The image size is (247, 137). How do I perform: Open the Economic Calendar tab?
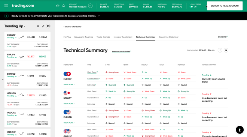pyautogui.click(x=168, y=37)
